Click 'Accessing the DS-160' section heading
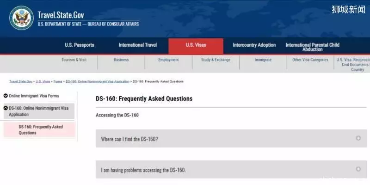 click(x=117, y=115)
